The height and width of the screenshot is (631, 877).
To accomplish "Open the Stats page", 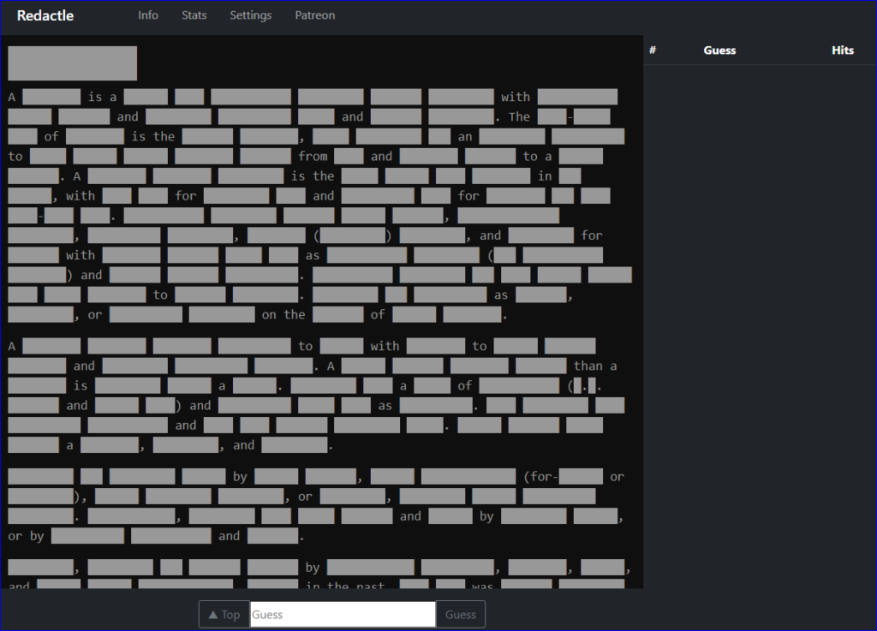I will (x=194, y=15).
